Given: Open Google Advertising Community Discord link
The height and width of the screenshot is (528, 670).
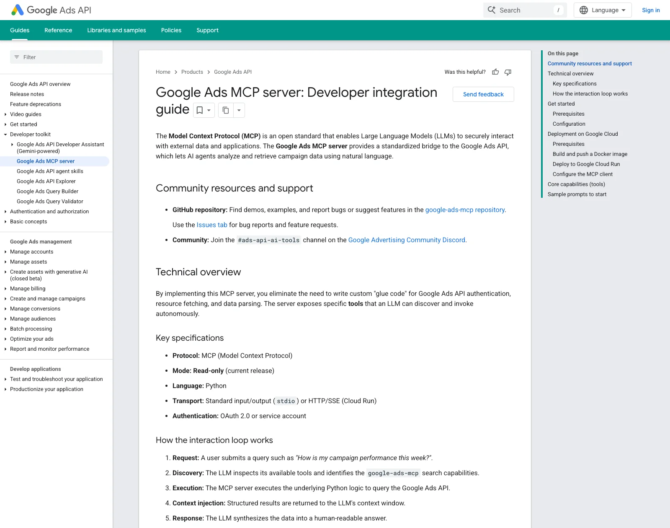Looking at the screenshot, I should [x=407, y=240].
